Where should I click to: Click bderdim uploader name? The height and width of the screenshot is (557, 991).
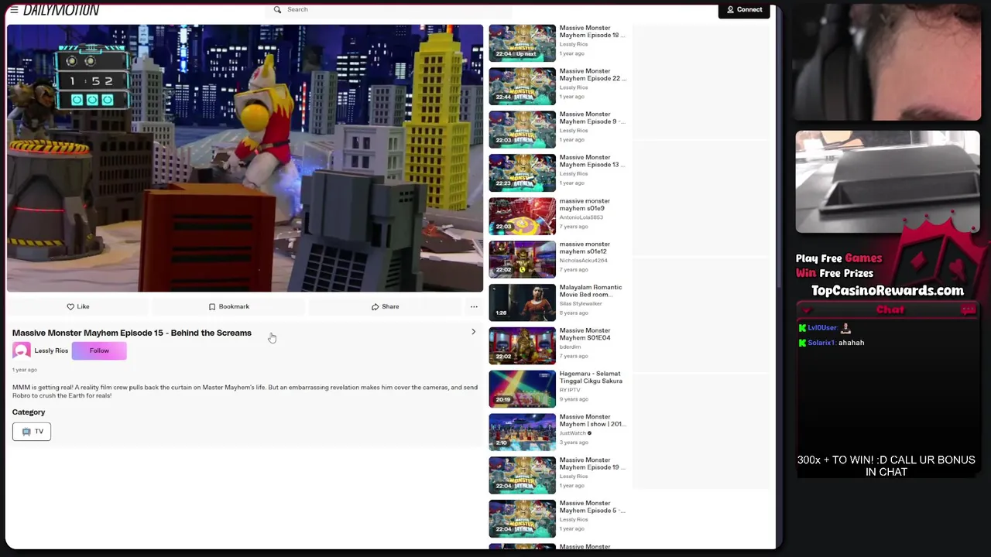tap(570, 347)
